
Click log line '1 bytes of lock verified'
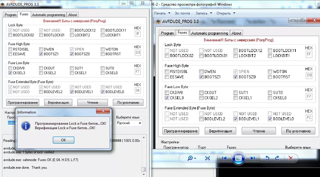pyautogui.click(x=29, y=152)
